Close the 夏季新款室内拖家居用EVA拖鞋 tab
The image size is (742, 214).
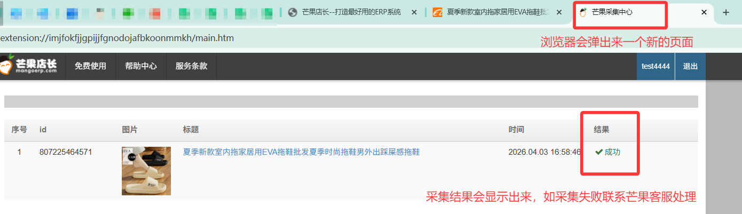coord(559,12)
